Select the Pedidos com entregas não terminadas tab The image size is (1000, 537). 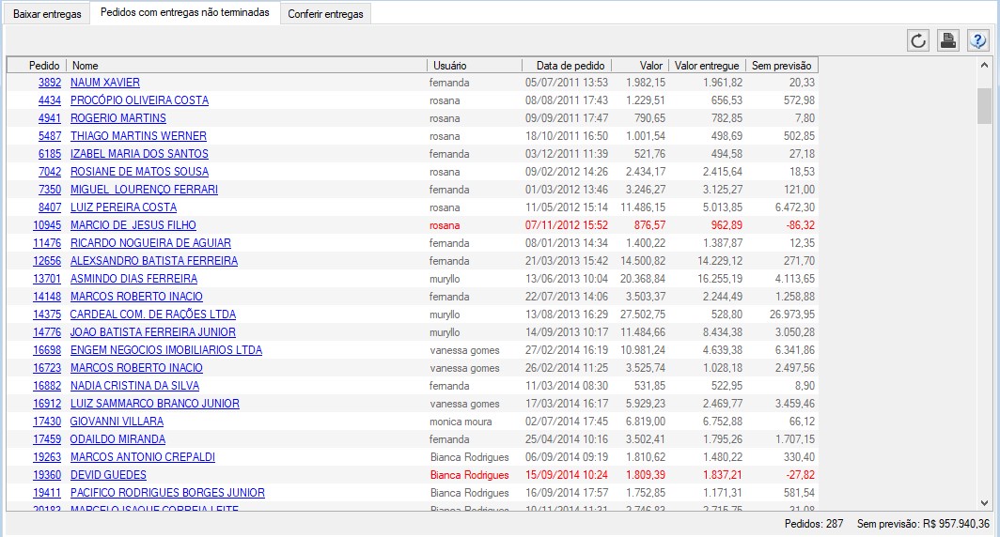click(x=185, y=13)
